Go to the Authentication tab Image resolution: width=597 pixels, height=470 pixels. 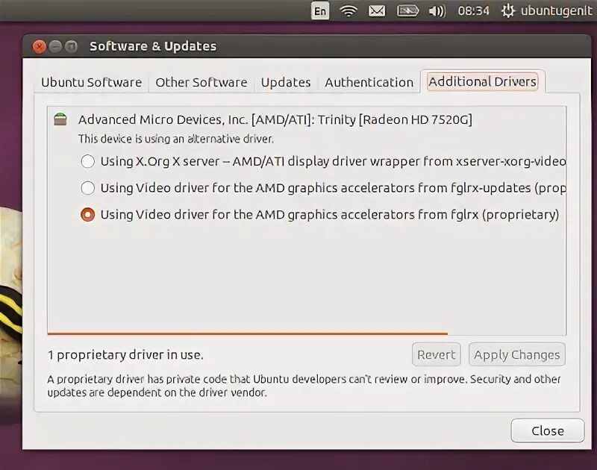[369, 82]
